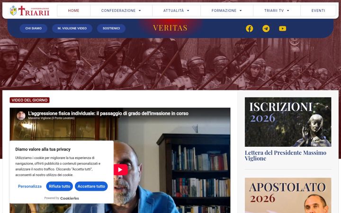Go to the Eventi menu item

pos(318,10)
